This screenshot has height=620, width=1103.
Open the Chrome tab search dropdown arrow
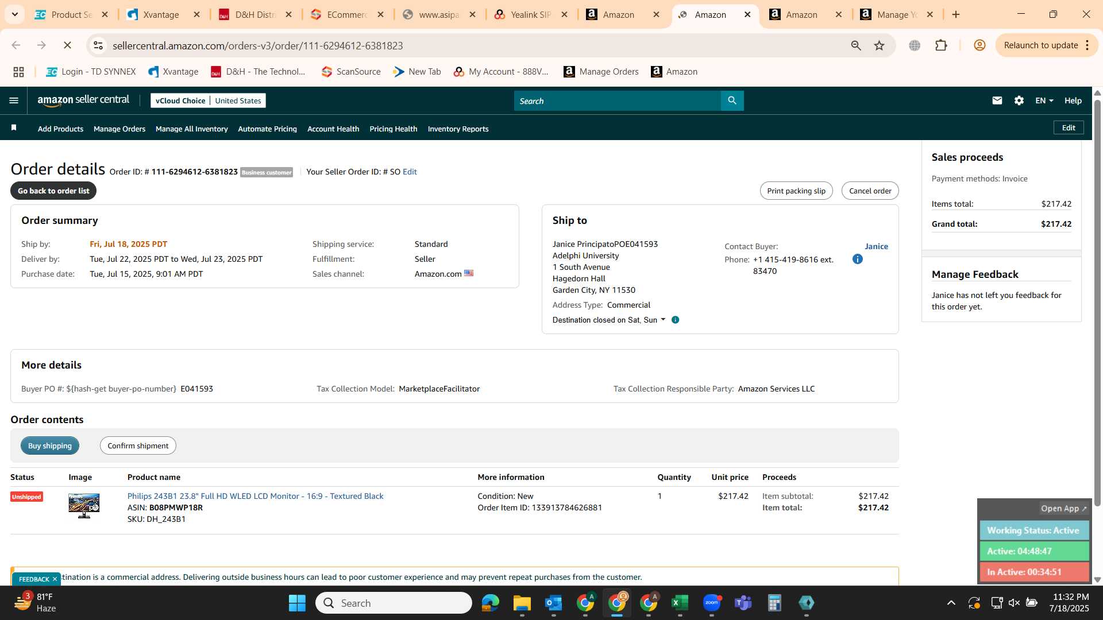(x=15, y=14)
